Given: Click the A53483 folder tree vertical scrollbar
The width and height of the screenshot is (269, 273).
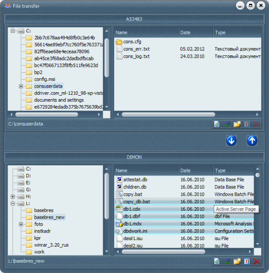Looking at the screenshot, I should pyautogui.click(x=107, y=58).
